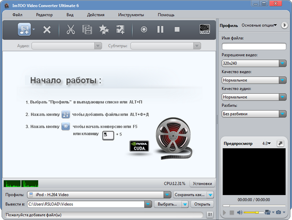Viewport: 292px width, 220px height.
Task: Stop the preview playback
Action: (231, 213)
